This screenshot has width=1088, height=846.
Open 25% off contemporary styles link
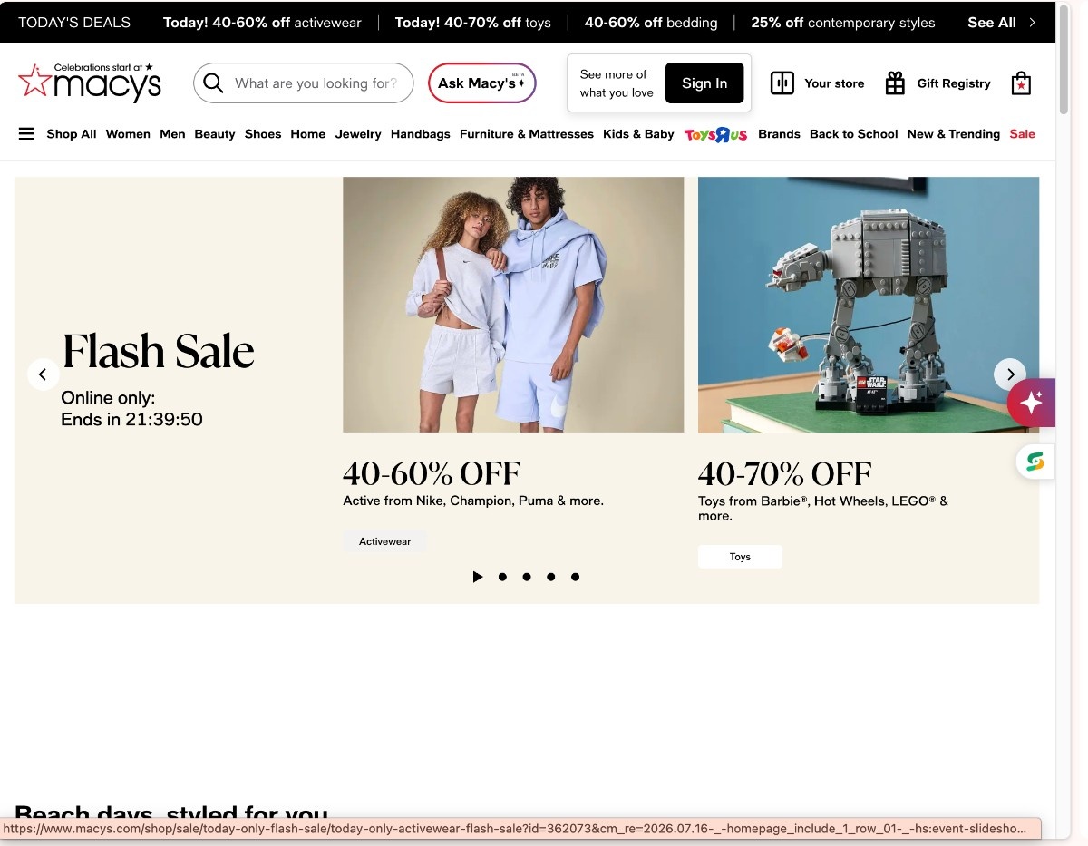coord(843,23)
